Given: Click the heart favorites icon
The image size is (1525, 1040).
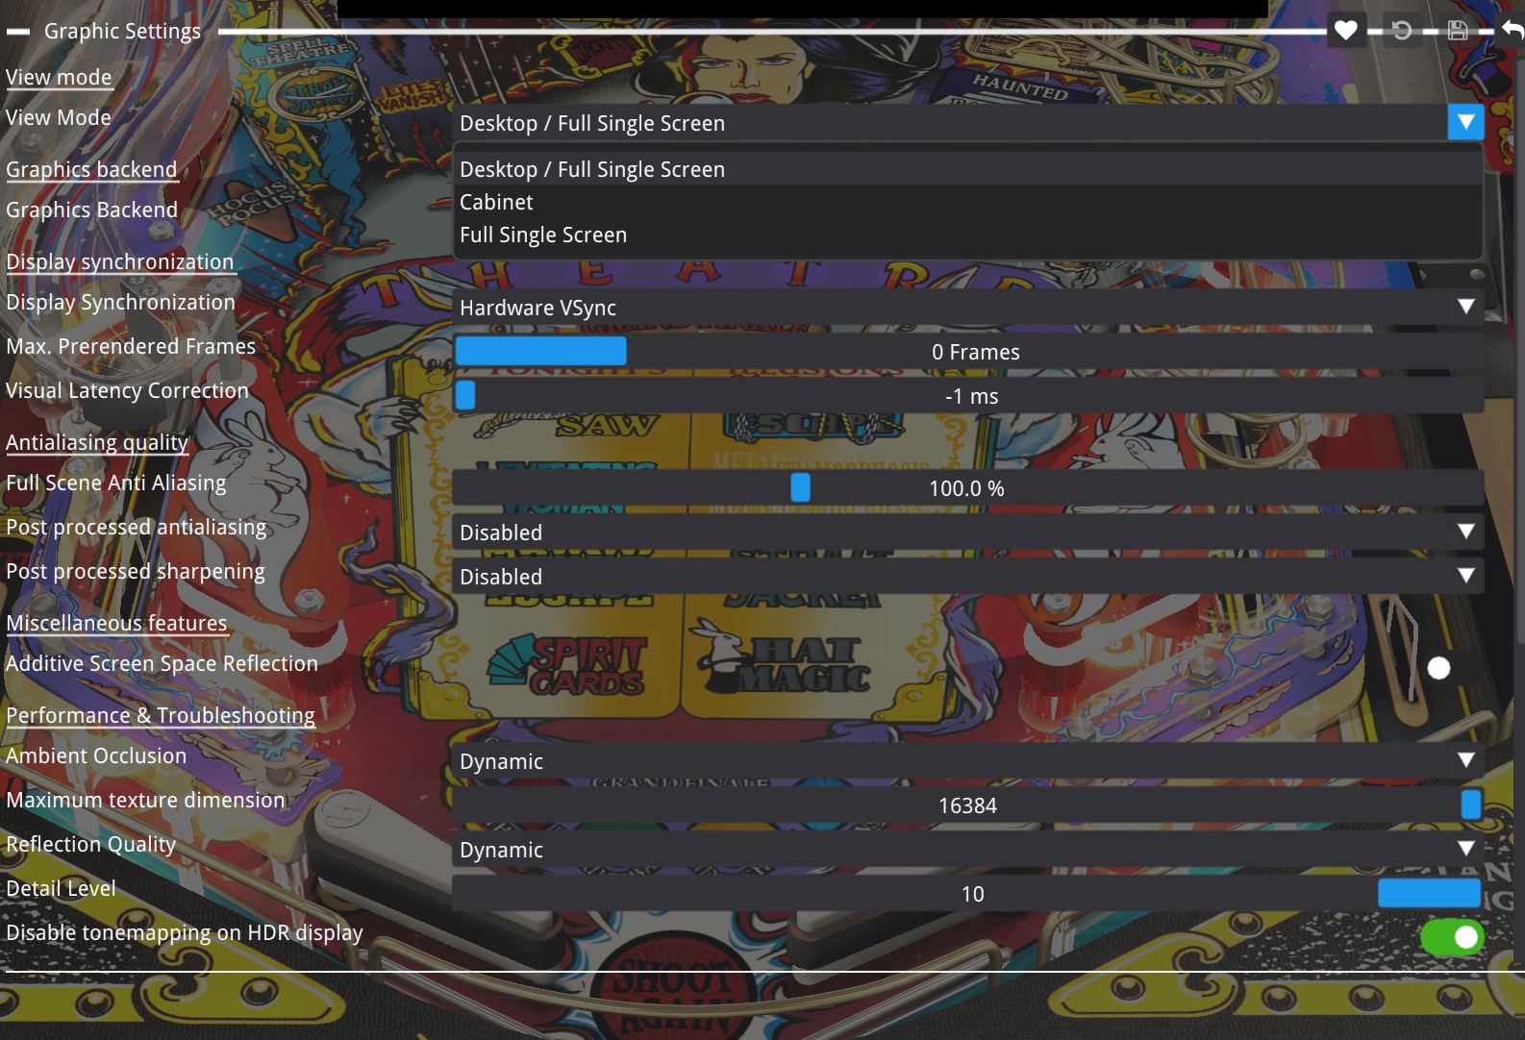Looking at the screenshot, I should (1346, 31).
